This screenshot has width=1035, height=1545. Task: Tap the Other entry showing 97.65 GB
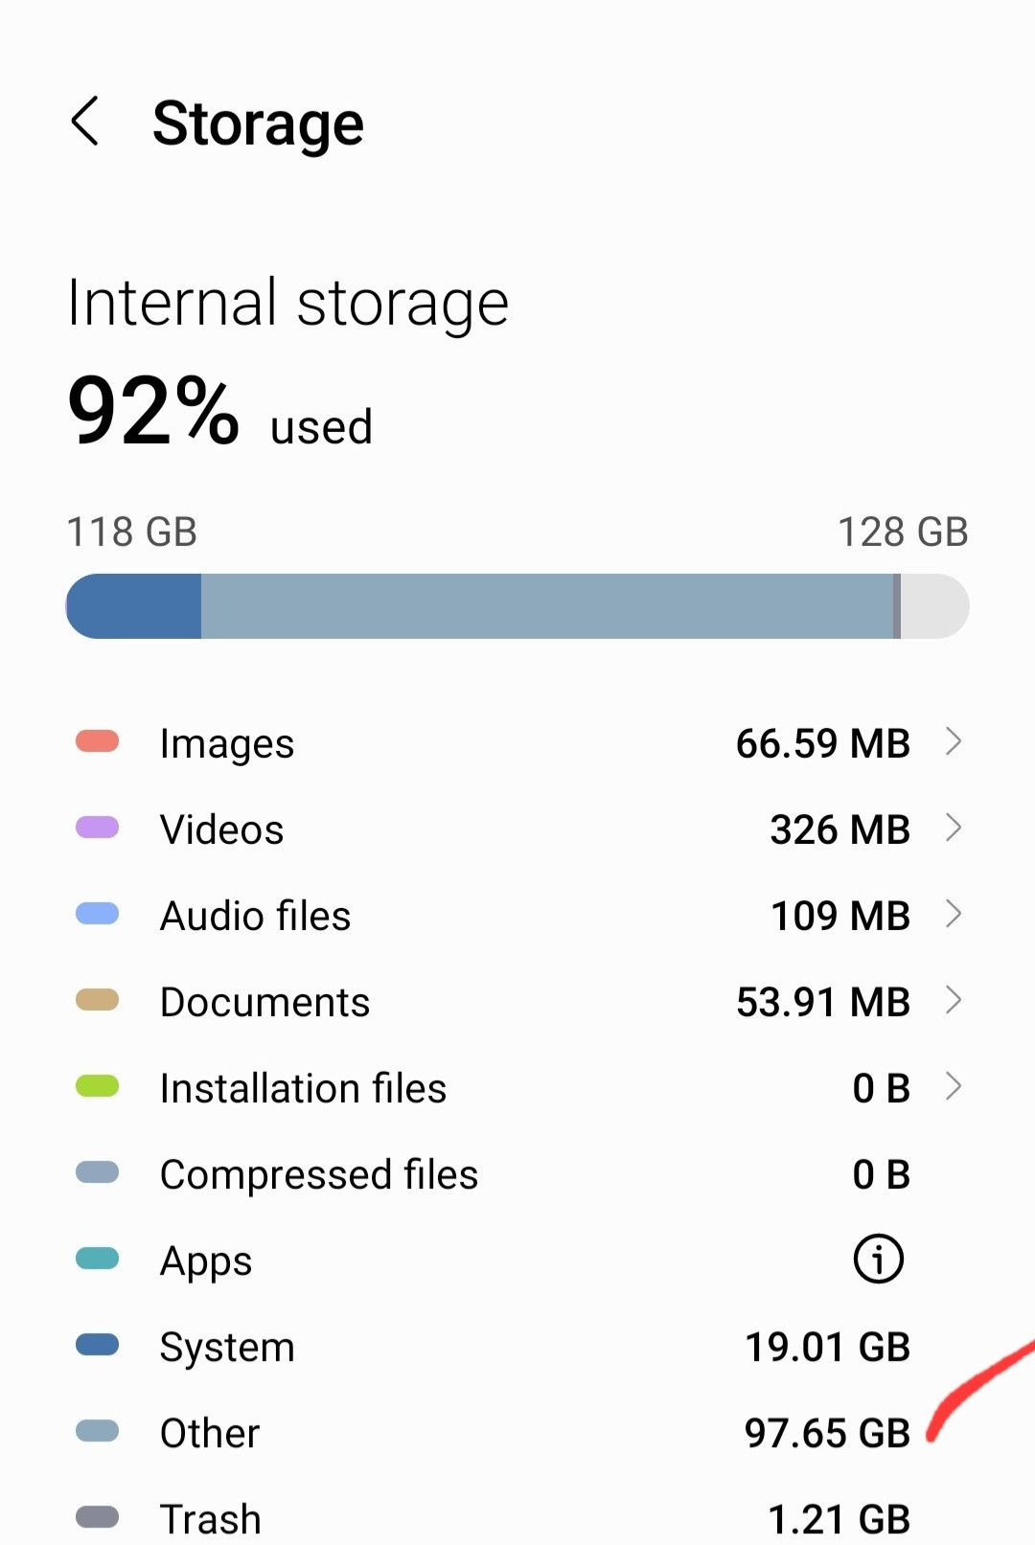pyautogui.click(x=517, y=1432)
